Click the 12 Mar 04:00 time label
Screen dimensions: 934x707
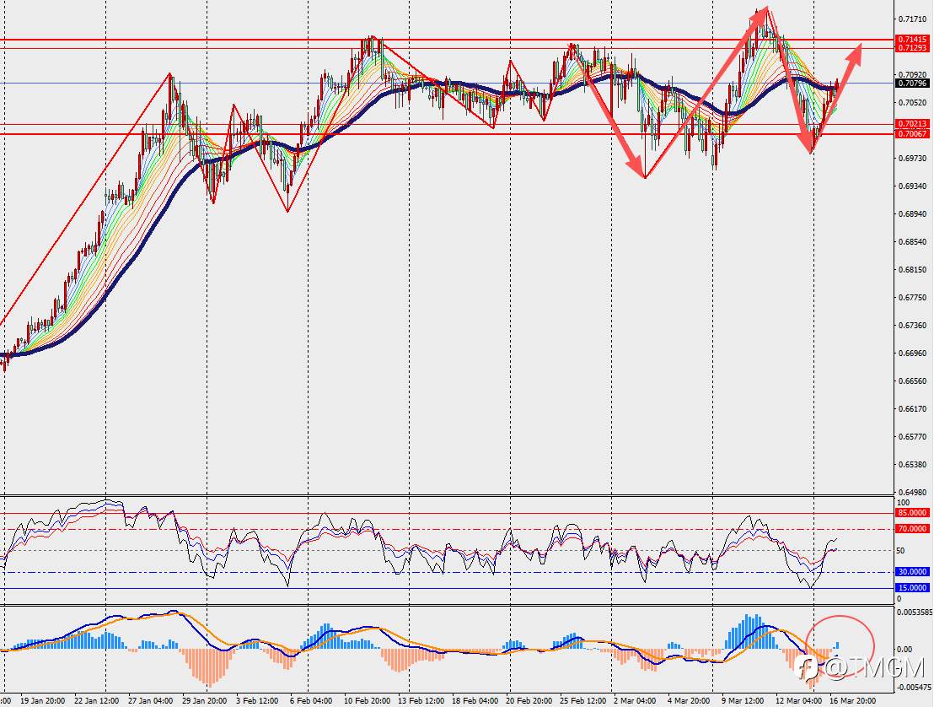pyautogui.click(x=799, y=701)
